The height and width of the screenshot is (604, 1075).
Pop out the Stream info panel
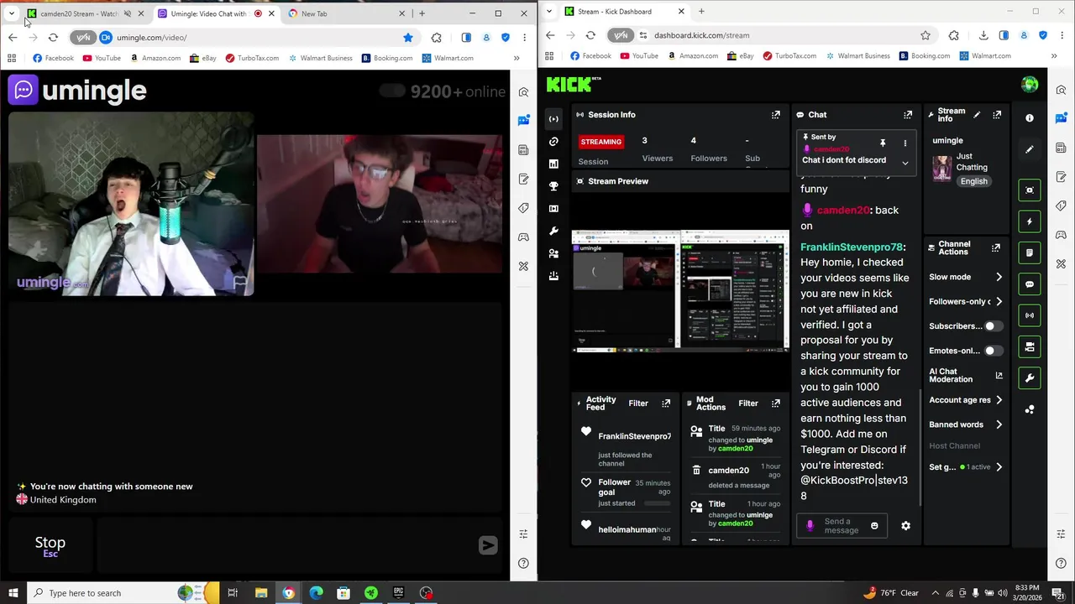point(997,115)
